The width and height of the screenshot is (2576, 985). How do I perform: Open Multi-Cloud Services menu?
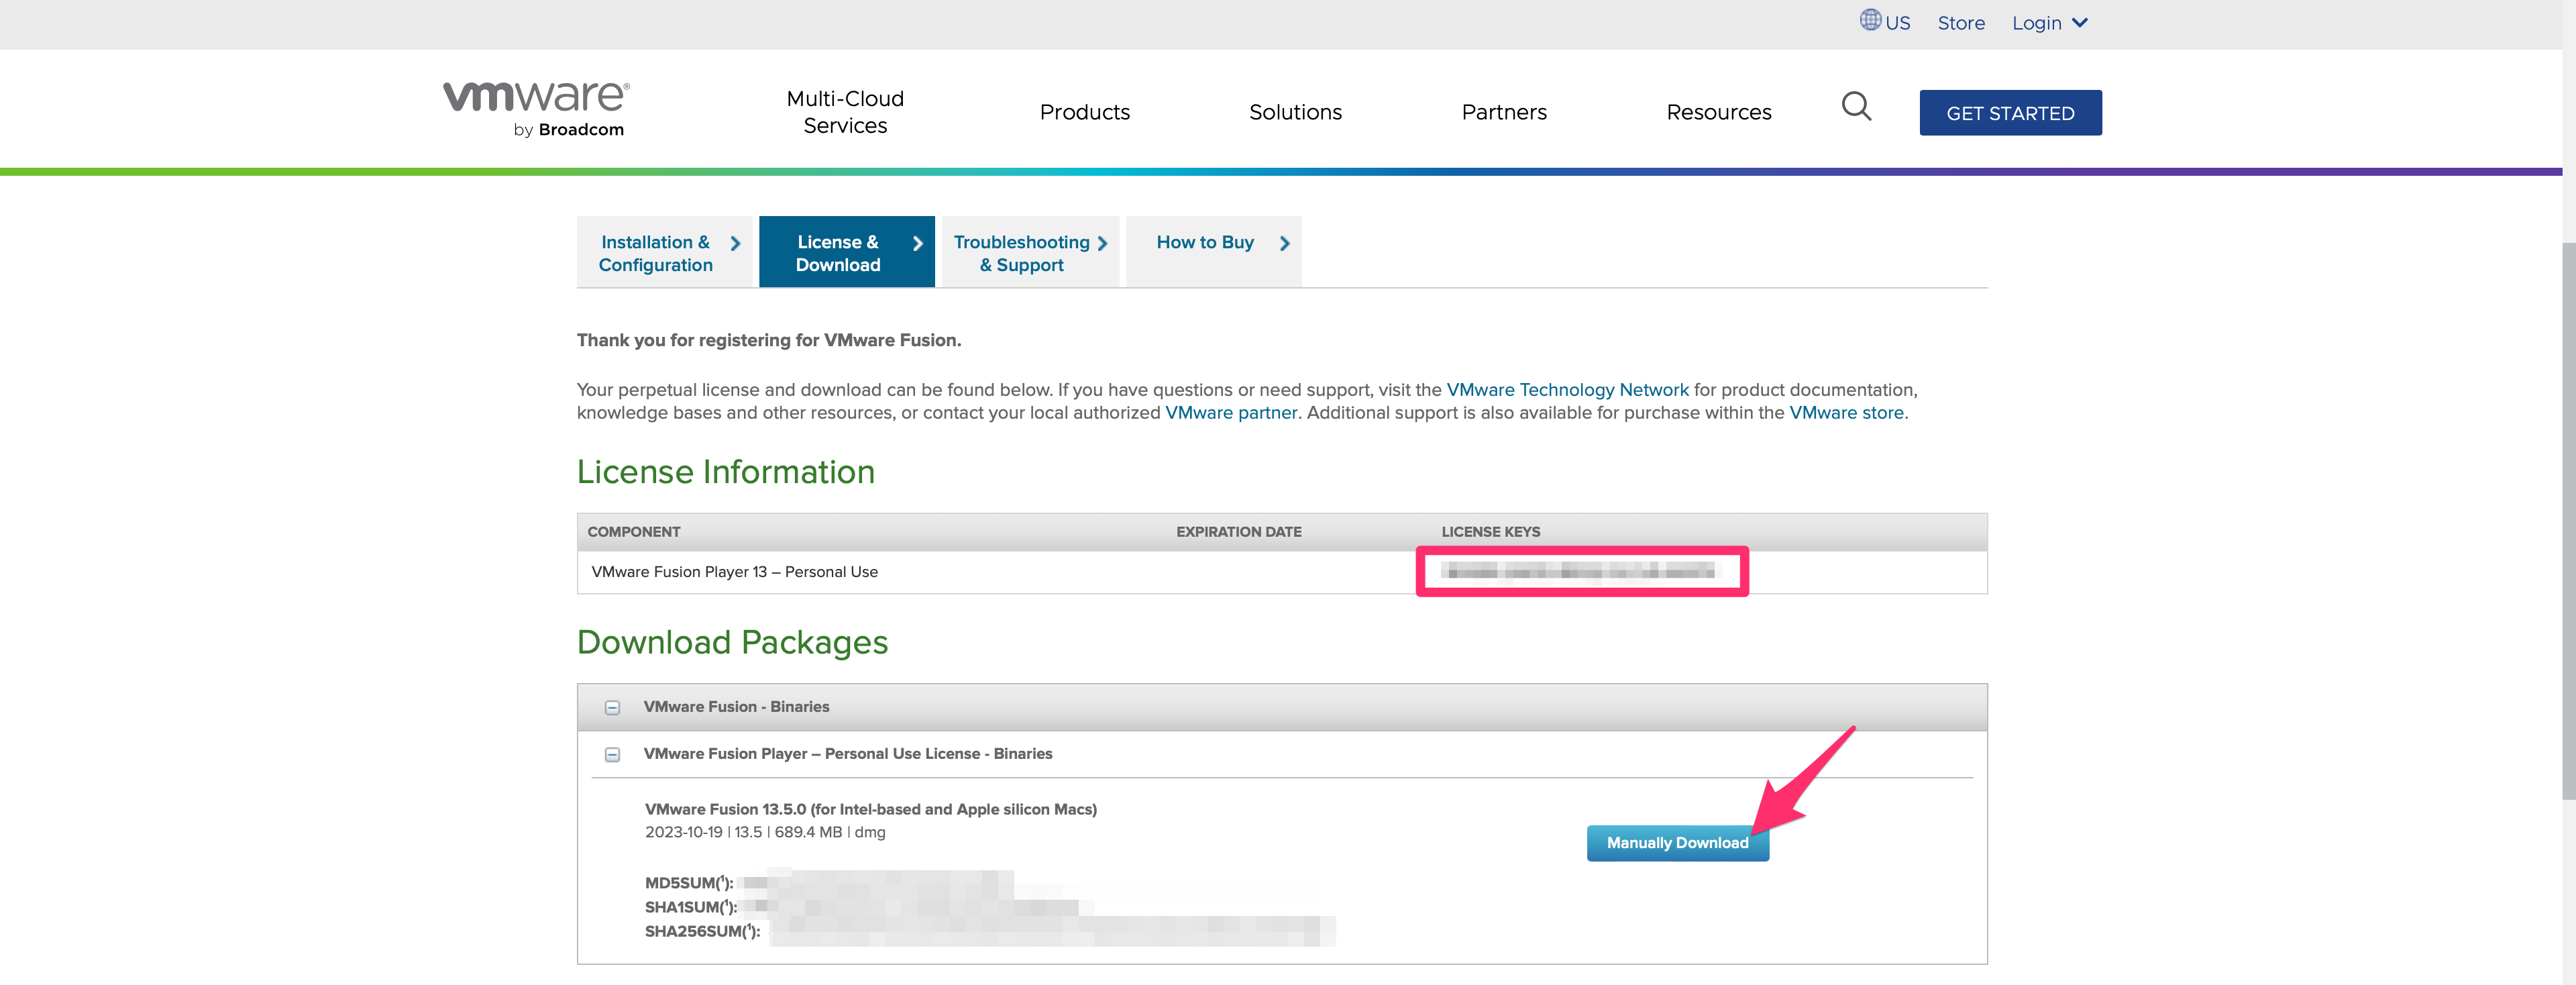[845, 112]
